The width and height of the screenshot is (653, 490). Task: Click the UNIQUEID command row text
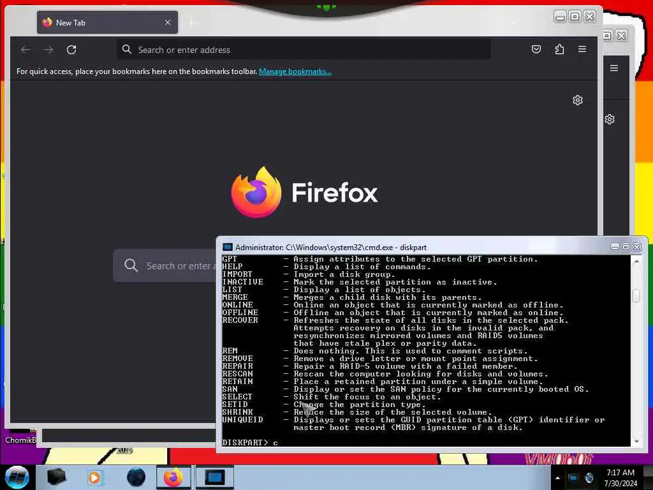pyautogui.click(x=413, y=420)
